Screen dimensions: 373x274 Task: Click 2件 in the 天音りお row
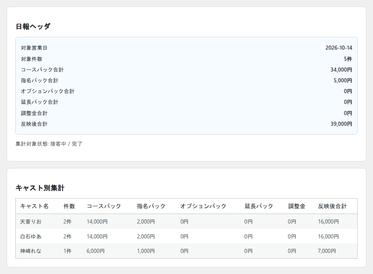tap(67, 221)
